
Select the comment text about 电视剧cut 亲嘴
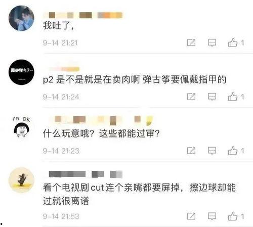(139, 194)
